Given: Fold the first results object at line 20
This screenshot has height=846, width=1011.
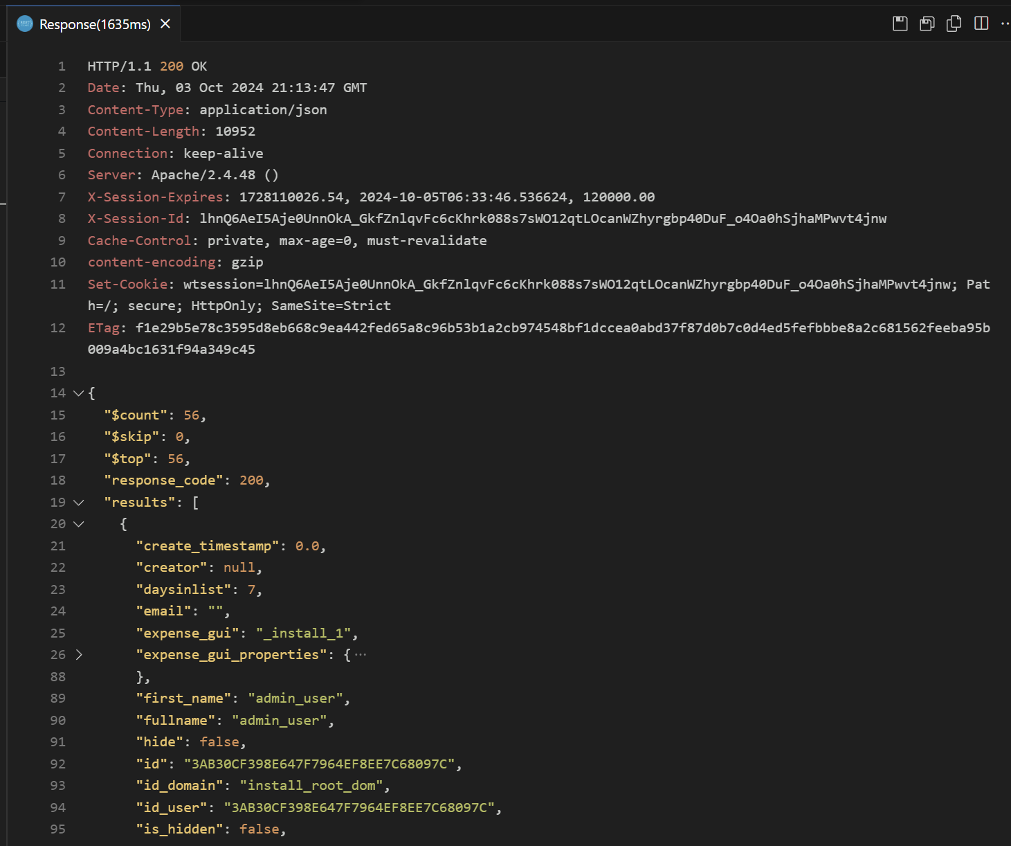Looking at the screenshot, I should (79, 524).
